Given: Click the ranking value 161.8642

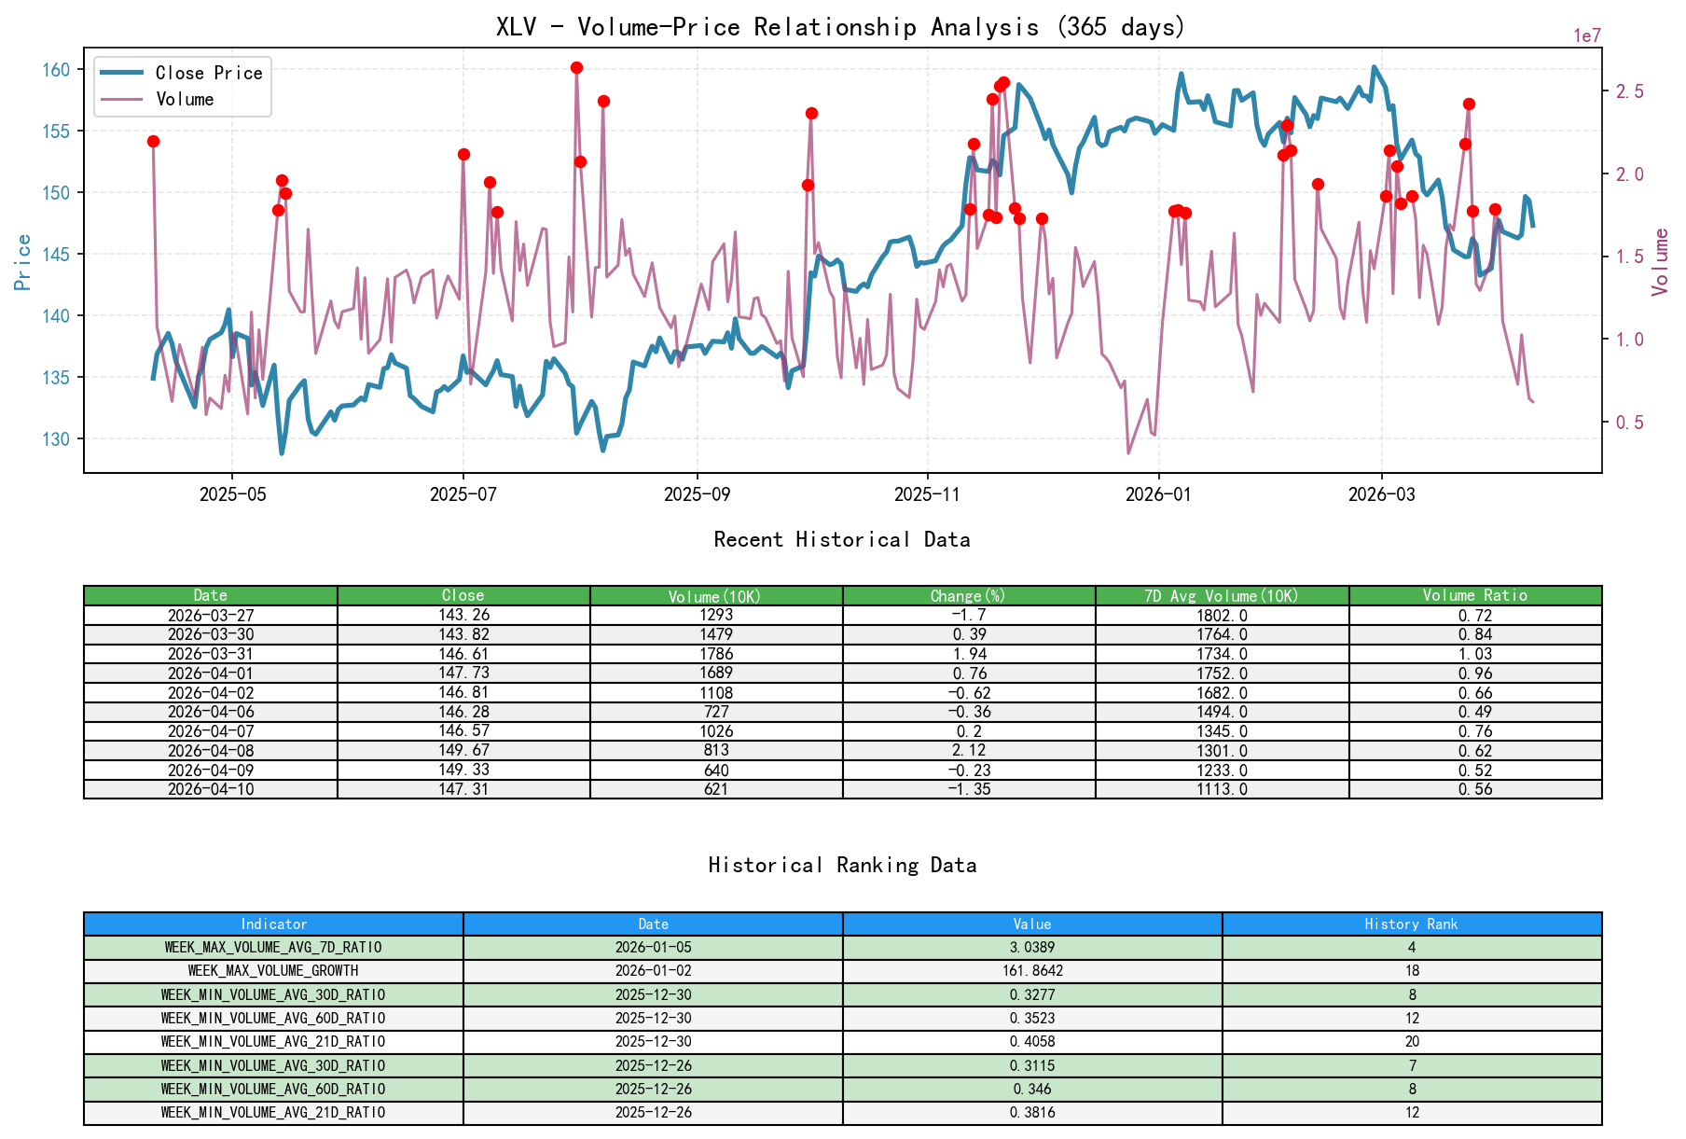Looking at the screenshot, I should point(1032,971).
